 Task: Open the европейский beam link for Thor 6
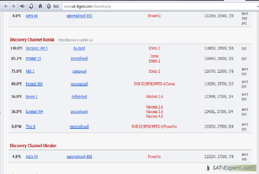tap(79, 127)
